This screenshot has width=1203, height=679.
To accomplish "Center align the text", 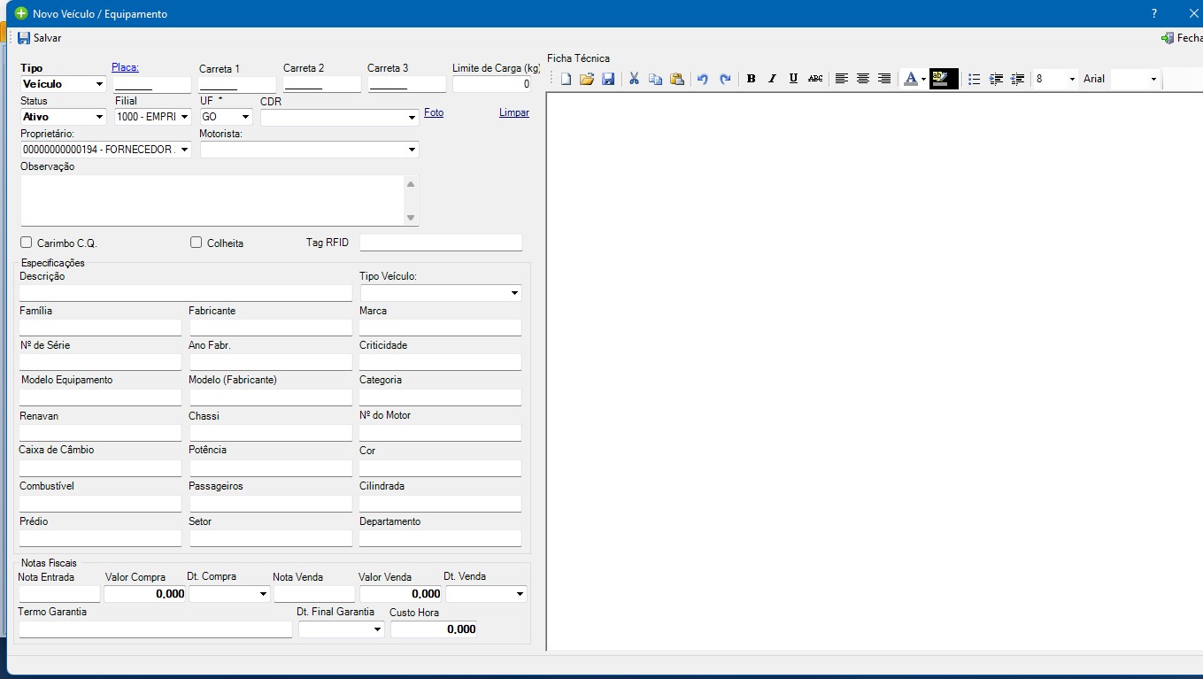I will point(863,79).
